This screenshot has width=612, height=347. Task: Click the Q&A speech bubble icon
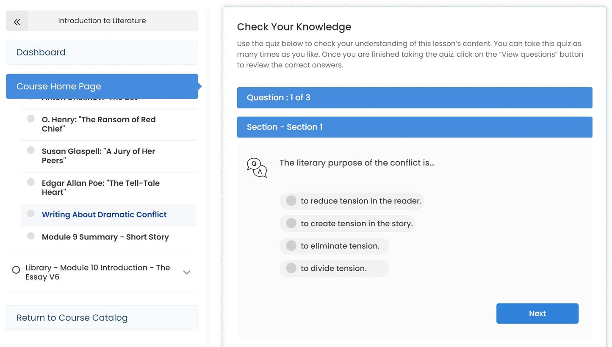[x=257, y=168]
